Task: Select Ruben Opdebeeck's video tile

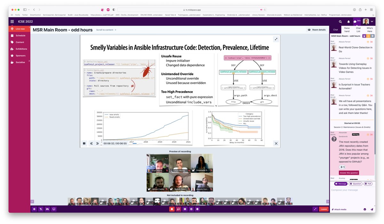Action: [180, 182]
